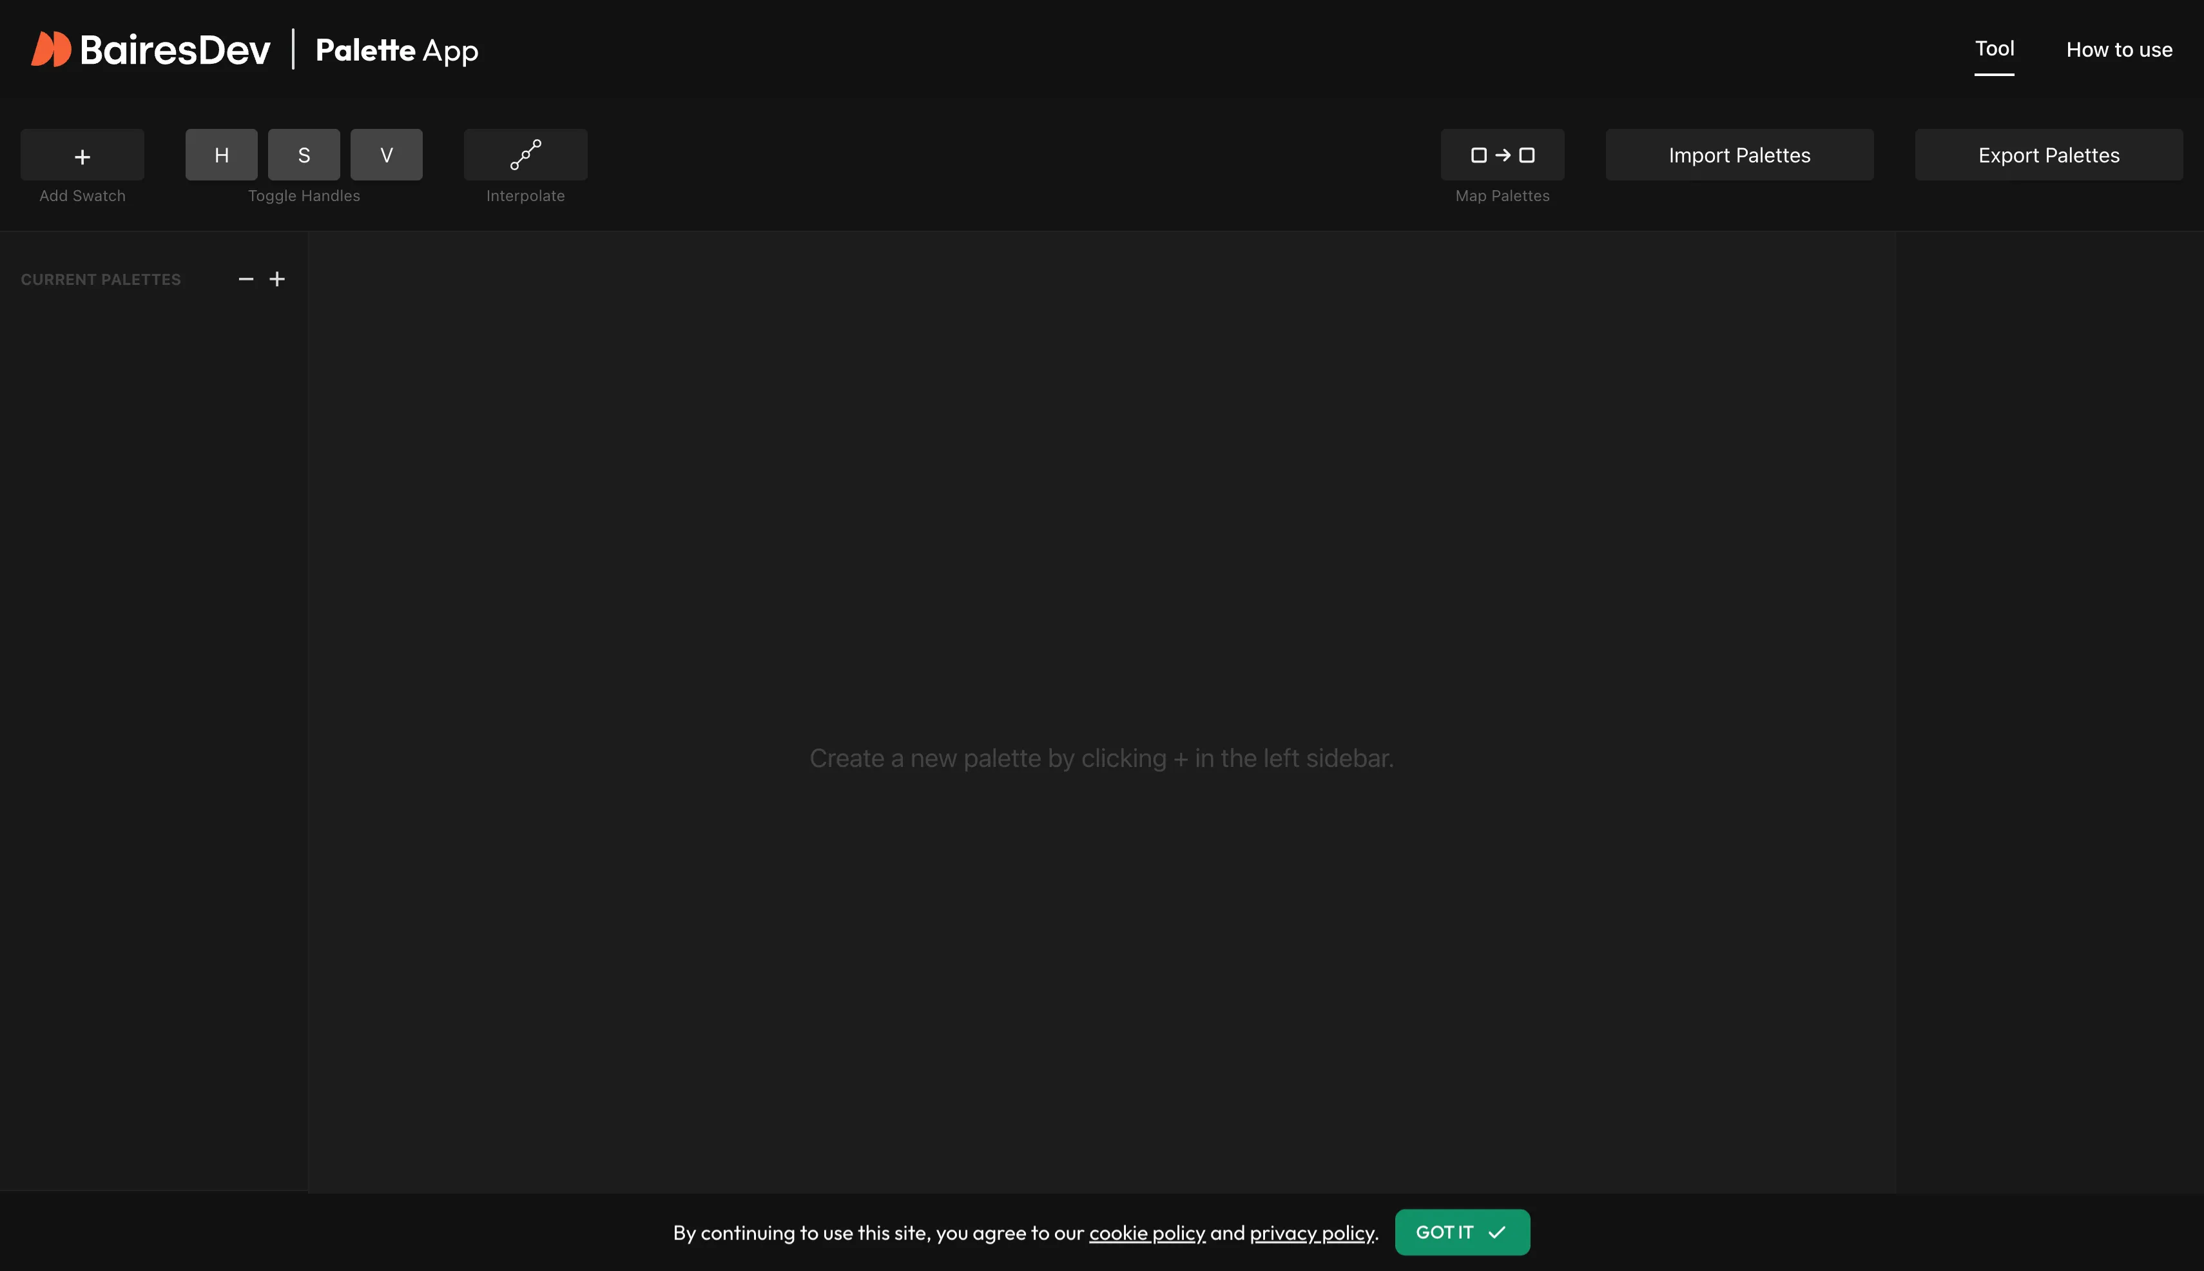Open the Map Palettes tool

[1502, 155]
